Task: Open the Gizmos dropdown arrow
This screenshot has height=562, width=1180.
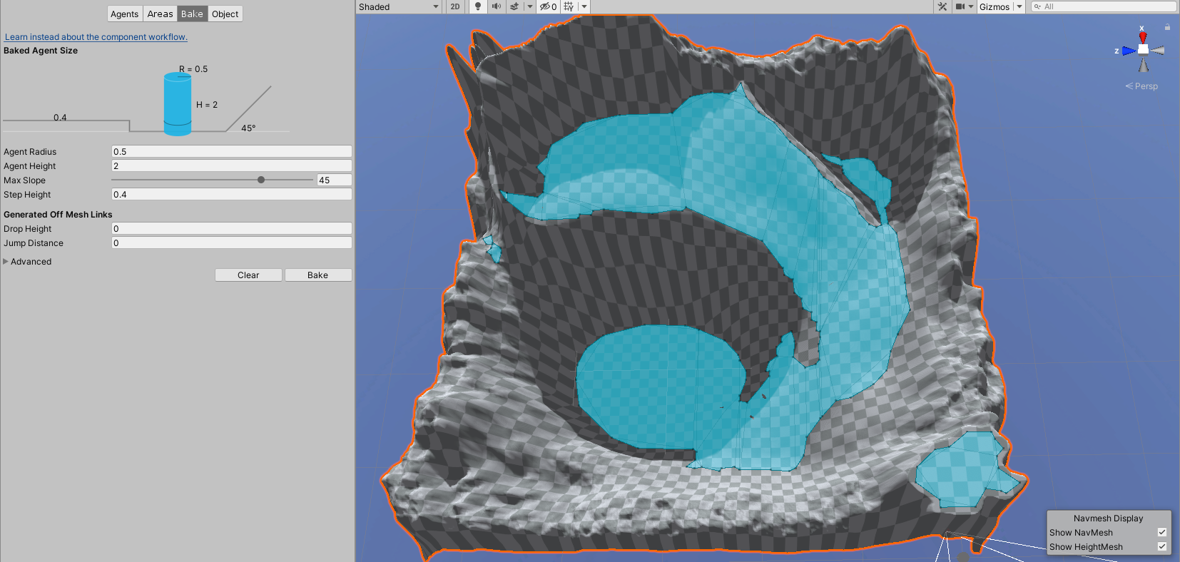Action: 1019,6
